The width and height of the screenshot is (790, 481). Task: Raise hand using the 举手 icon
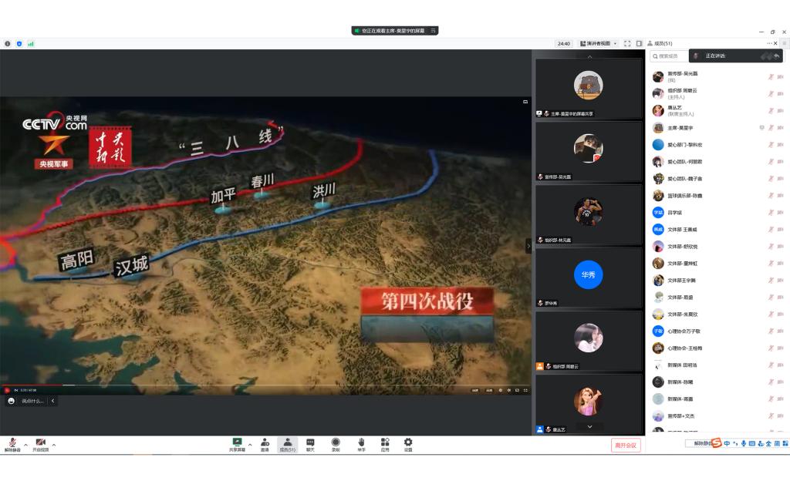[361, 443]
